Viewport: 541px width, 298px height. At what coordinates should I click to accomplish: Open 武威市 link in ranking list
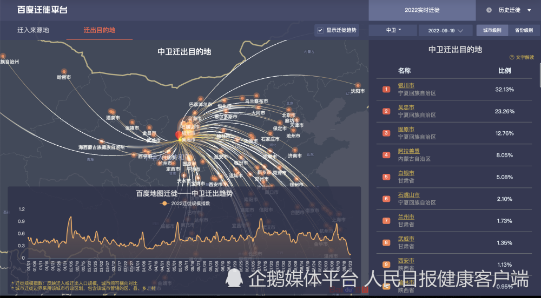pos(406,239)
